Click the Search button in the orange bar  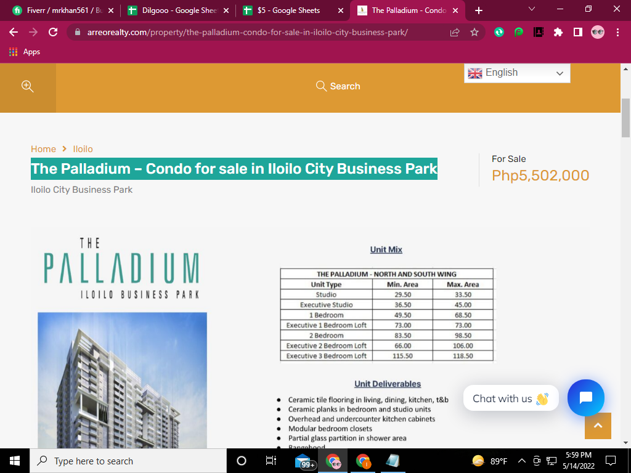point(338,86)
